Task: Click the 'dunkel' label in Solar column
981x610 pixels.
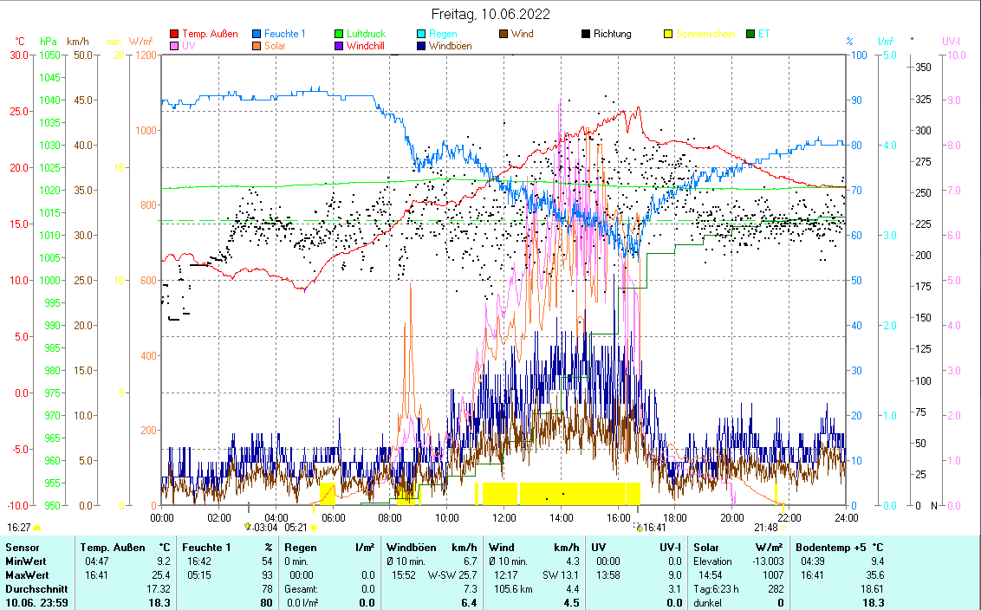Action: click(708, 603)
